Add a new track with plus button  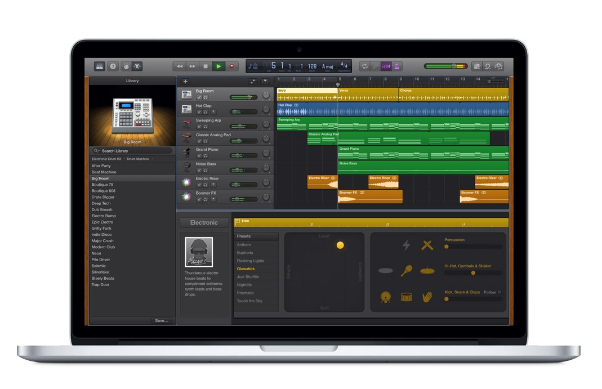[x=185, y=82]
